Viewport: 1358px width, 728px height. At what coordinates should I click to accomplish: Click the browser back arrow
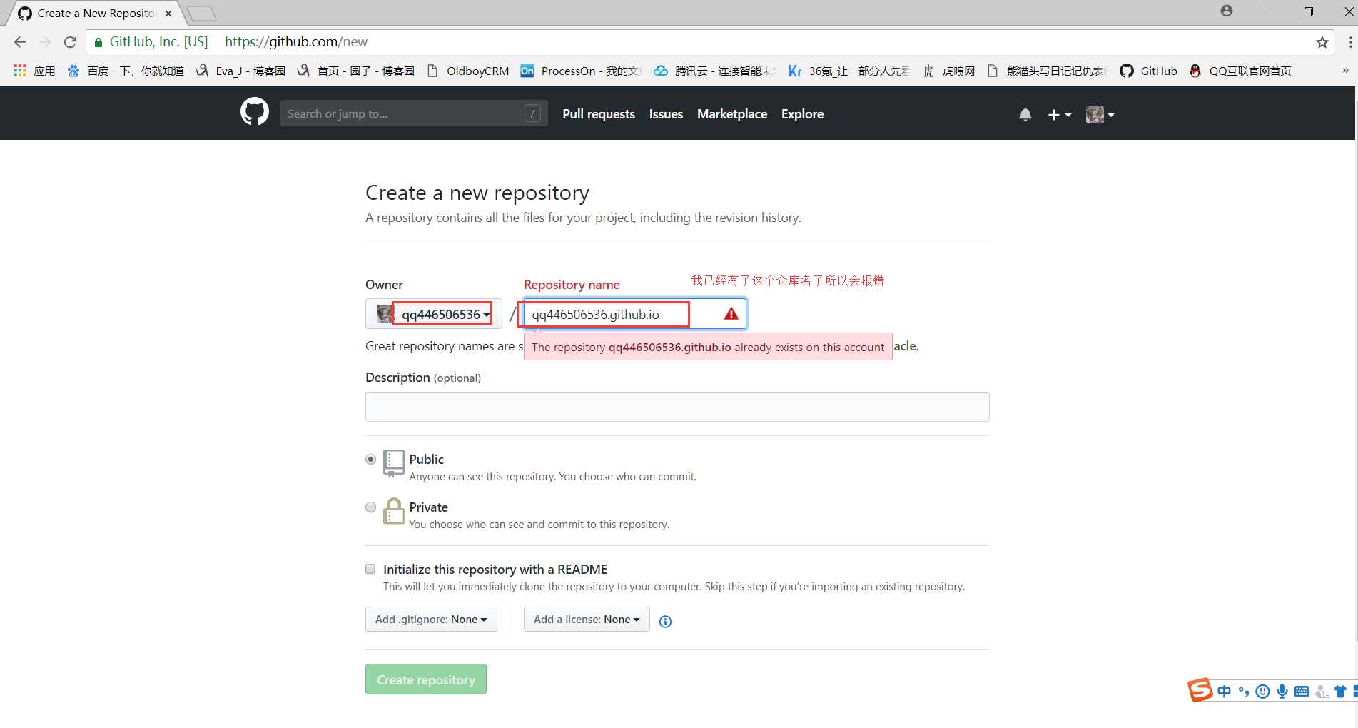pos(20,42)
